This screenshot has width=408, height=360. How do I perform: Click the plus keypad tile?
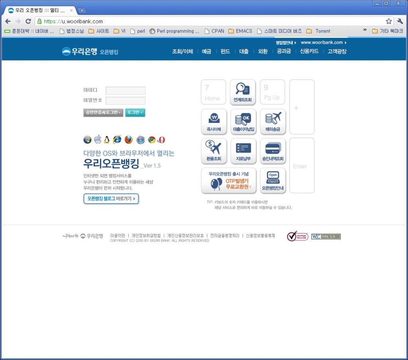pyautogui.click(x=302, y=107)
